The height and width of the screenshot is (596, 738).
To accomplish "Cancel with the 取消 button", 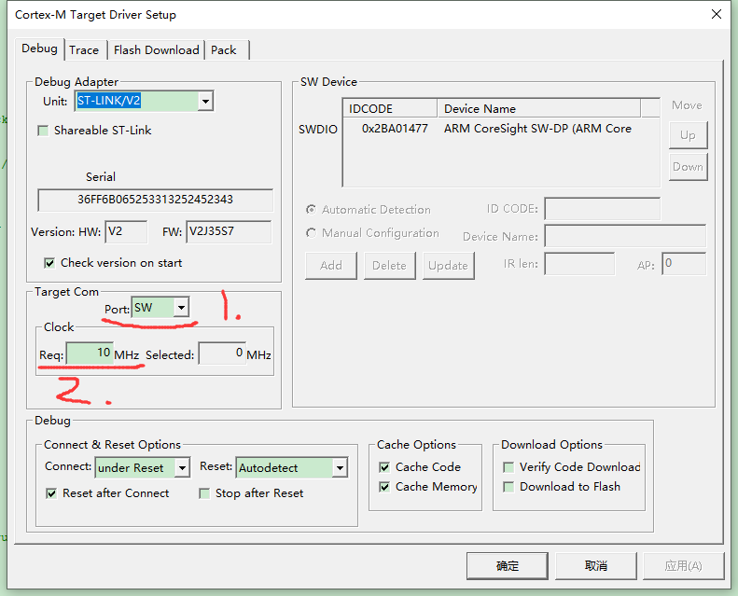I will (596, 566).
